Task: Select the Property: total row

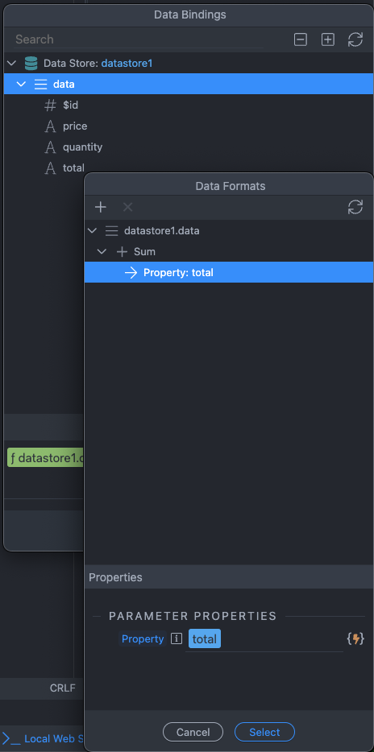Action: coord(229,272)
